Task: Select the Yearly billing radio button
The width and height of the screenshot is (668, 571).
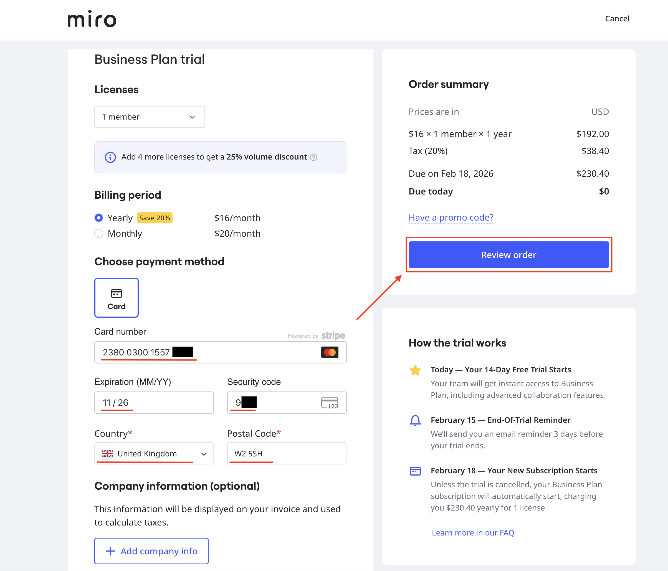Action: point(99,218)
